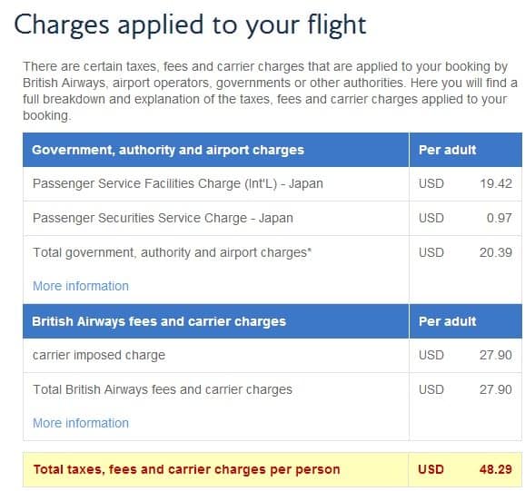This screenshot has width=525, height=491.
Task: Select the Government, authority and airport charges header
Action: 168,150
